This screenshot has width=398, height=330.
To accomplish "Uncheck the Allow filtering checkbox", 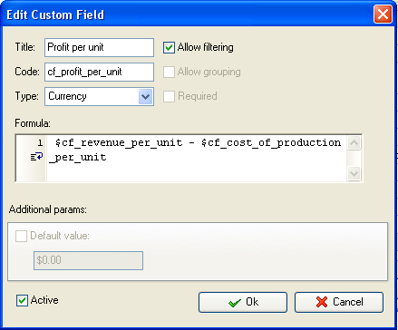I will coord(169,47).
